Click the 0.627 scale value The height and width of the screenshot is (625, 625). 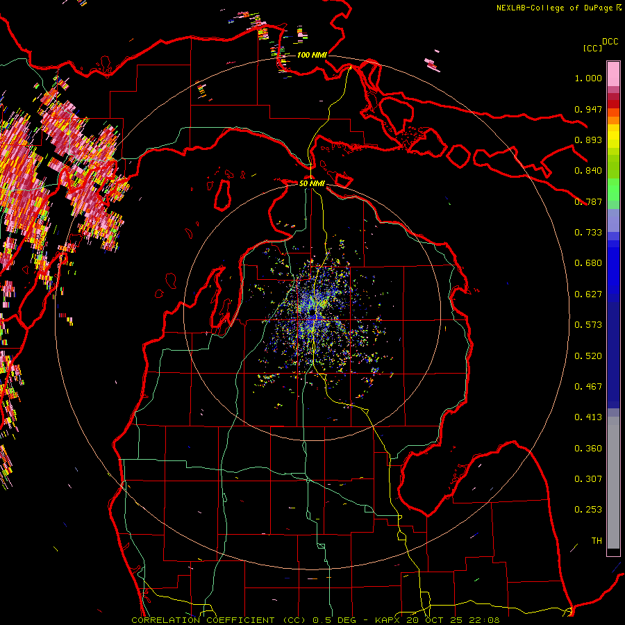(588, 294)
